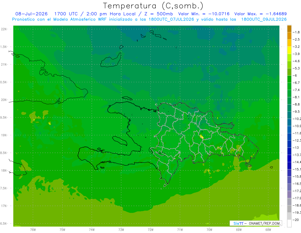Screen dimensions: 301x233
Task: Click the "22N" latitude label
Action: pos(4,29)
